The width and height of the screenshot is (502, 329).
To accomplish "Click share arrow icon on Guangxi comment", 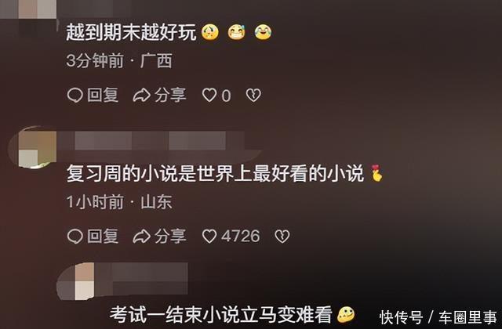I will click(x=141, y=96).
